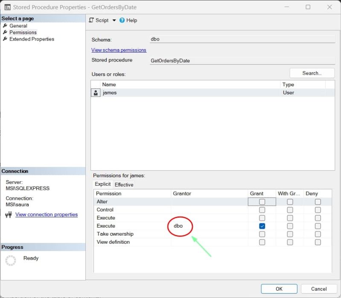Image resolution: width=341 pixels, height=298 pixels.
Task: Select the james user row
Action: (x=213, y=93)
